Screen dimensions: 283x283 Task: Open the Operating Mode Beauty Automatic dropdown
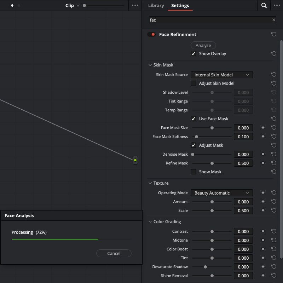[x=222, y=193]
